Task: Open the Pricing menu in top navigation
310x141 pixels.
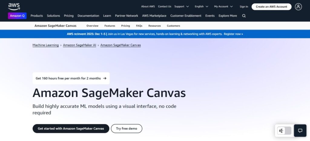Action: click(69, 16)
